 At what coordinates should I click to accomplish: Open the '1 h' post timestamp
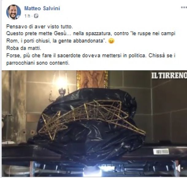pyautogui.click(x=27, y=16)
